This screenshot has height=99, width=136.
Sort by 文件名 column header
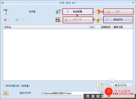(46, 27)
